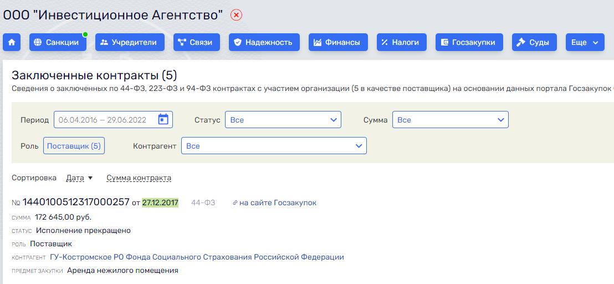The image size is (614, 284).
Task: Open ГУ-Костромское РО Фонда Социального Страхования link
Action: (x=197, y=257)
